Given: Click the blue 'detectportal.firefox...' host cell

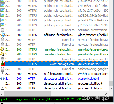Looking at the screenshot, I should tap(59, 79).
